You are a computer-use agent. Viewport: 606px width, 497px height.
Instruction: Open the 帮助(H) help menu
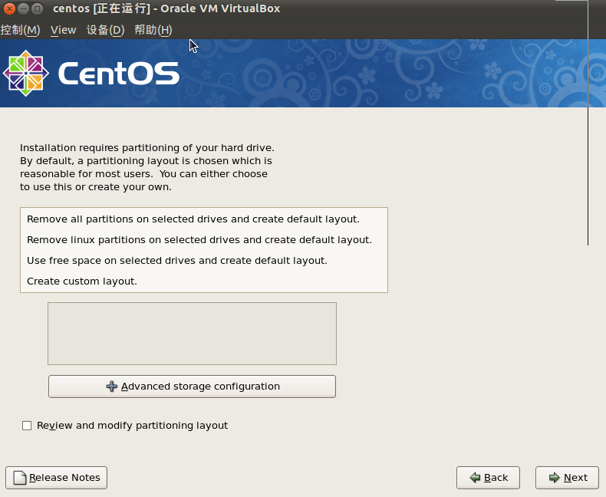(153, 30)
